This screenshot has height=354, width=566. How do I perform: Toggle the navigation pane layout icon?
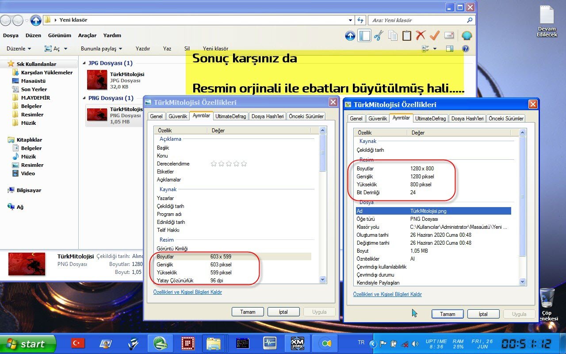click(364, 36)
